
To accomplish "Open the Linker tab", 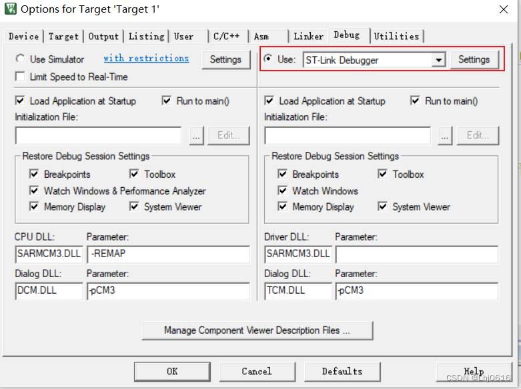I will [308, 36].
